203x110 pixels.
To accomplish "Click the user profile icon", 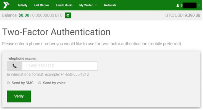I will click(x=178, y=5).
